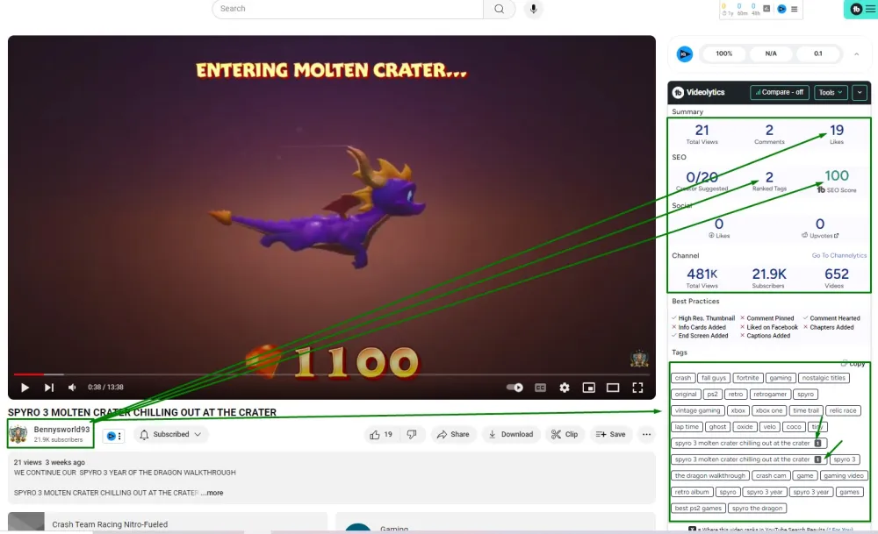Select the 'crash' tag
878x534 pixels.
pyautogui.click(x=683, y=378)
